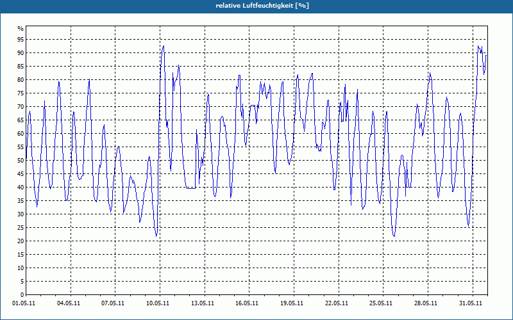513x320 pixels.
Task: Select the x-axis date label 28.05.11
Action: click(426, 303)
